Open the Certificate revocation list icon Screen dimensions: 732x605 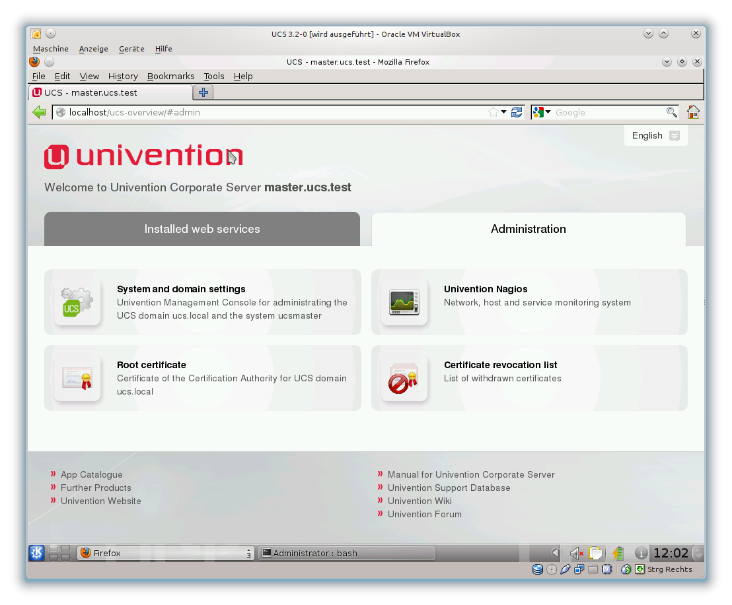click(404, 379)
